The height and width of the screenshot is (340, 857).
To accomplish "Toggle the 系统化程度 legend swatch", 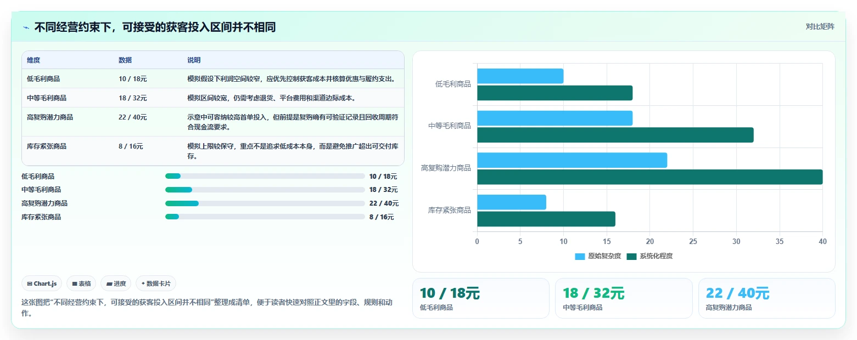I will (x=631, y=257).
